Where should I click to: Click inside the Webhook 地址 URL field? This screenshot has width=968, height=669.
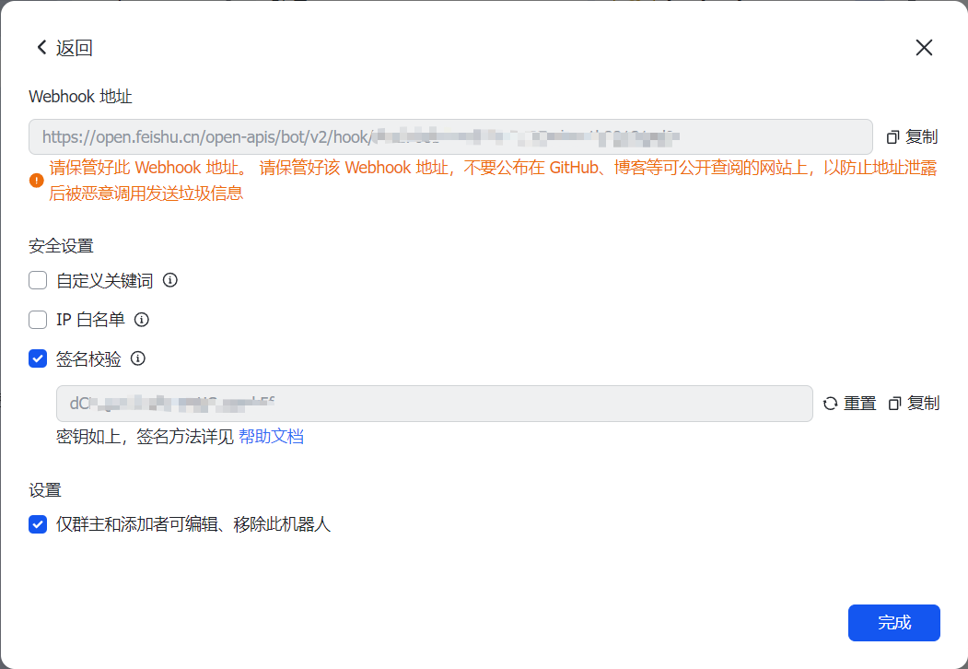click(450, 136)
